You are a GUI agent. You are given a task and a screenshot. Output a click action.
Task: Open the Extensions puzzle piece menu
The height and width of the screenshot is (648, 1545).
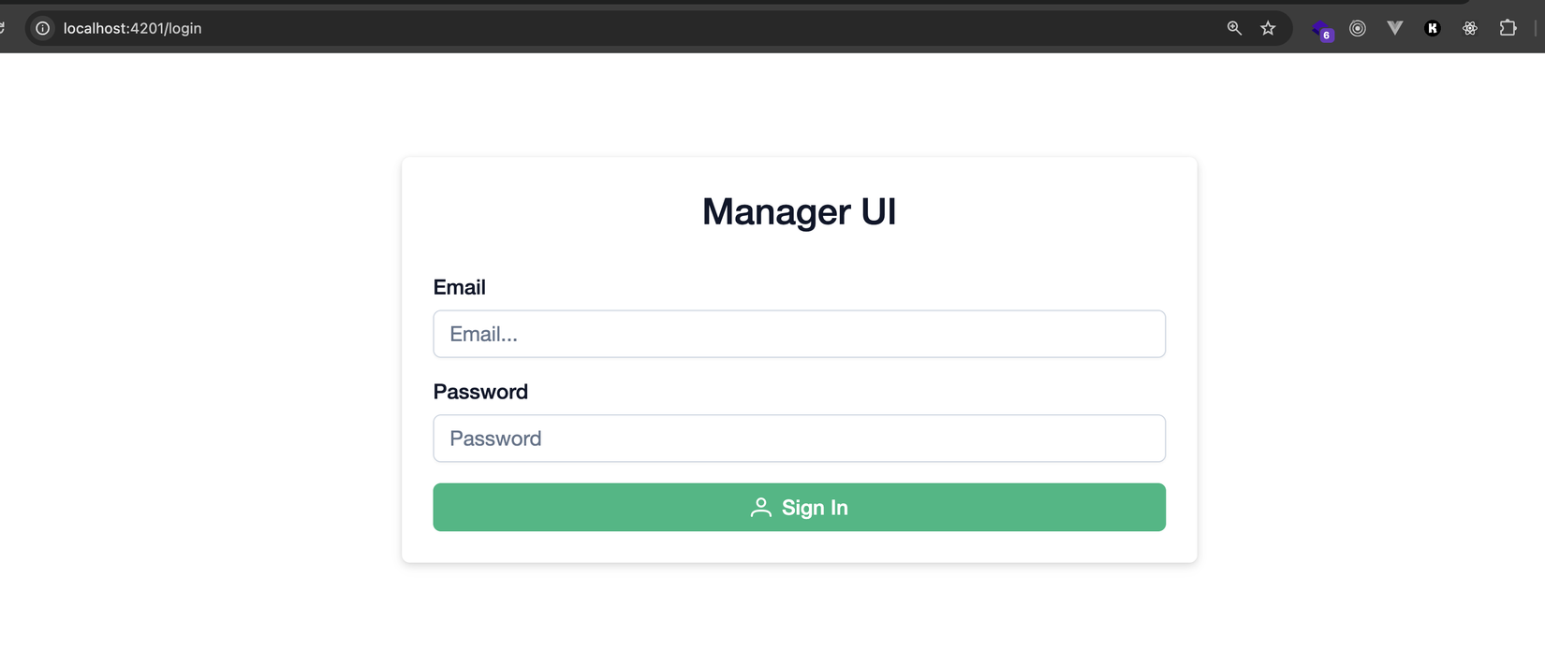coord(1508,28)
